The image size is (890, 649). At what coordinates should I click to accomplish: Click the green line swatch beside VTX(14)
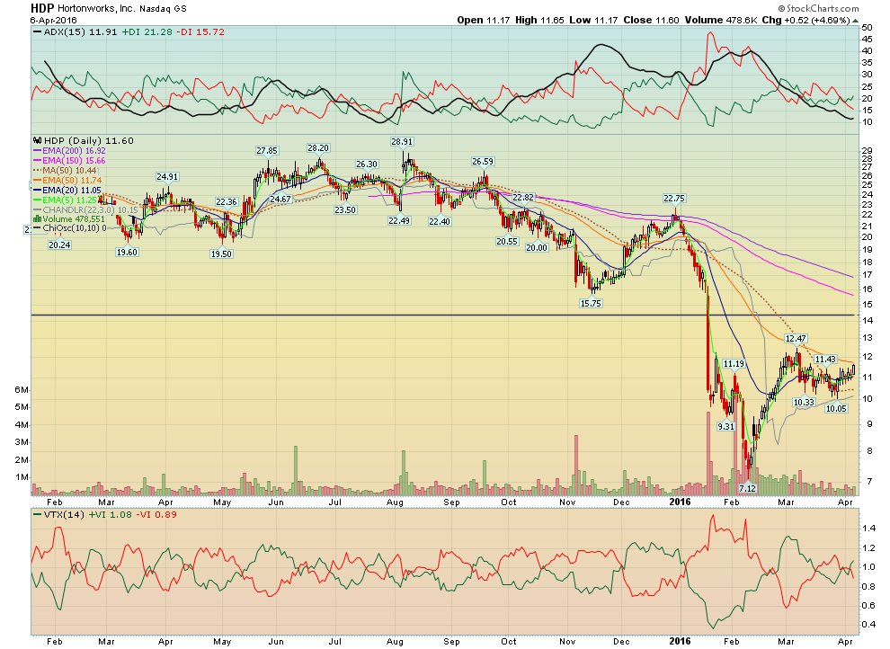(38, 515)
